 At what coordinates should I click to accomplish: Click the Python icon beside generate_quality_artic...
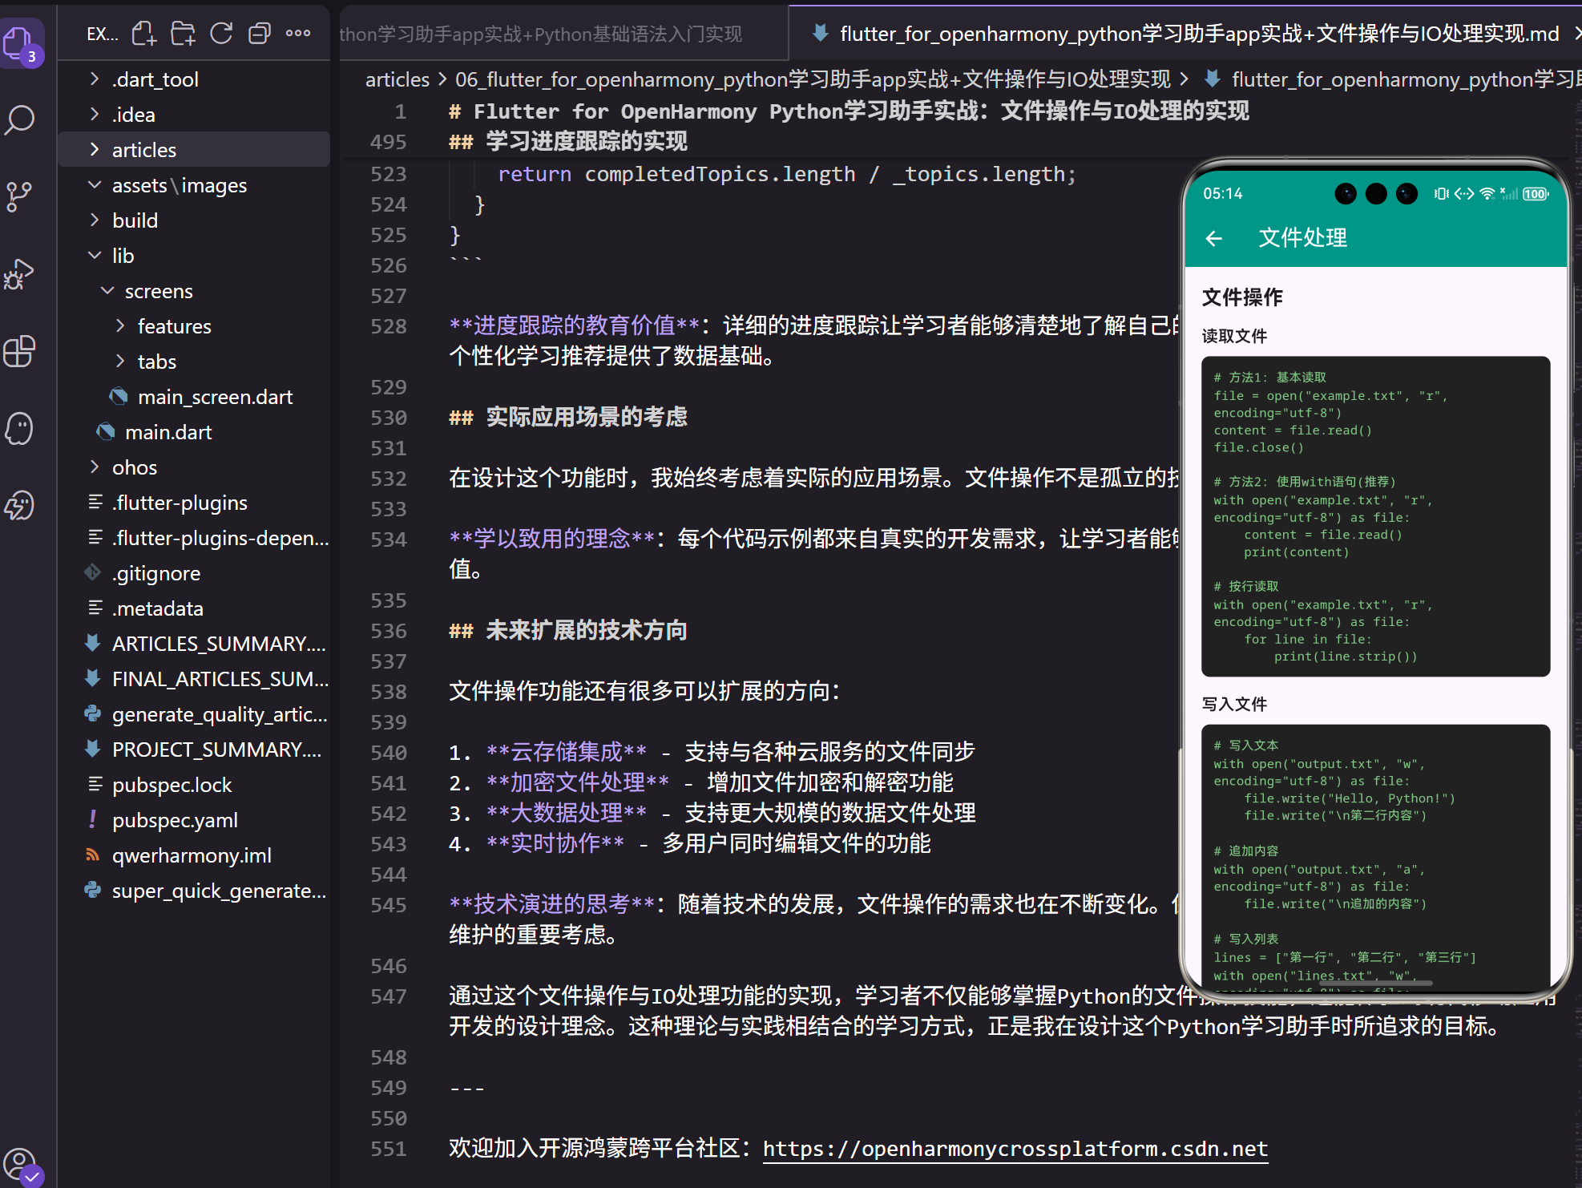[x=93, y=713]
